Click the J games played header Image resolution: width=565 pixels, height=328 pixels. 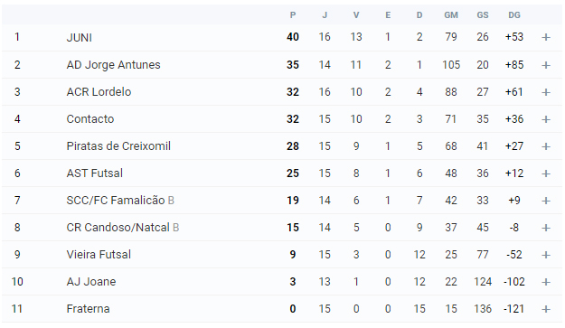click(x=325, y=15)
